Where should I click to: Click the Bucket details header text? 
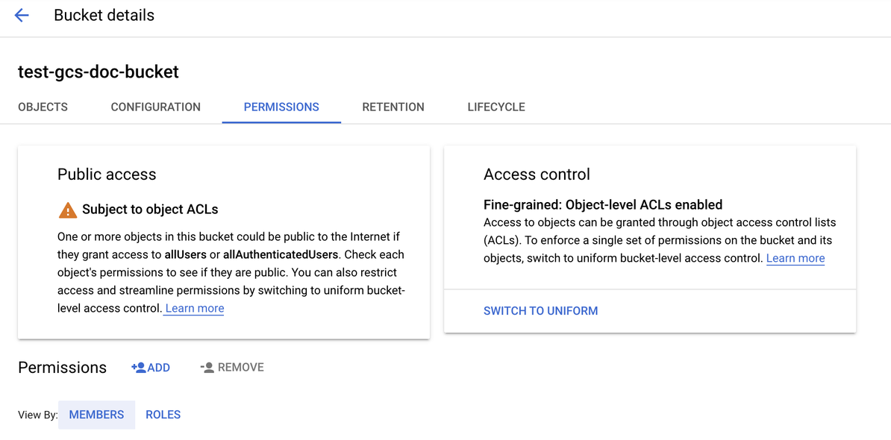pos(104,15)
